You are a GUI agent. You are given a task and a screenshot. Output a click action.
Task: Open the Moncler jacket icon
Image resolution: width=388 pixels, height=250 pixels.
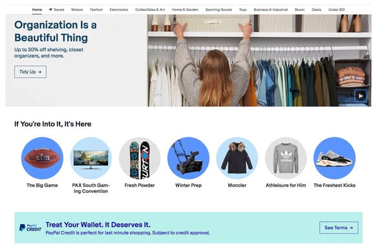coord(237,158)
